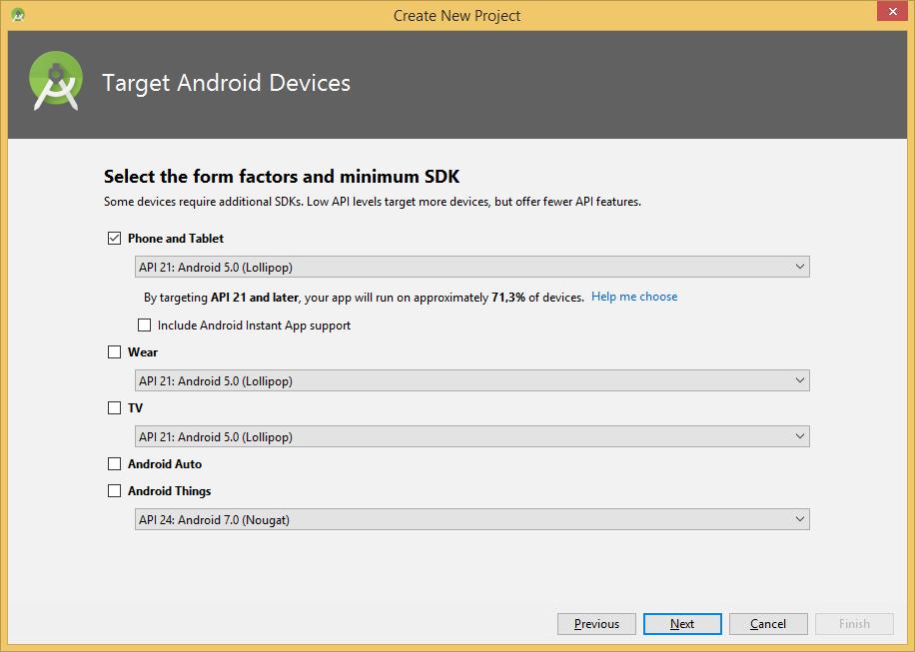Check the TV form factor checkbox
The height and width of the screenshot is (652, 915).
click(114, 407)
